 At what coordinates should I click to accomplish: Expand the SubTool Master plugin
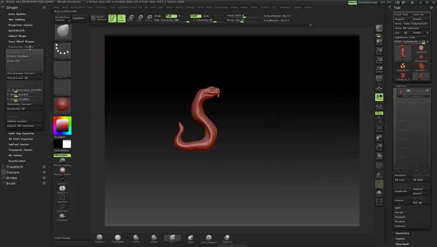coord(19,145)
